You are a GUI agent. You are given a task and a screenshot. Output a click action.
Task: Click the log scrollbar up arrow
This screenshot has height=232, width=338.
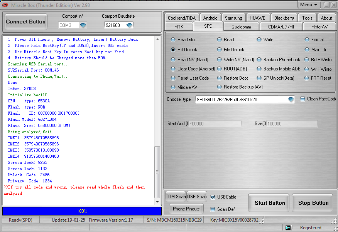[x=157, y=39]
